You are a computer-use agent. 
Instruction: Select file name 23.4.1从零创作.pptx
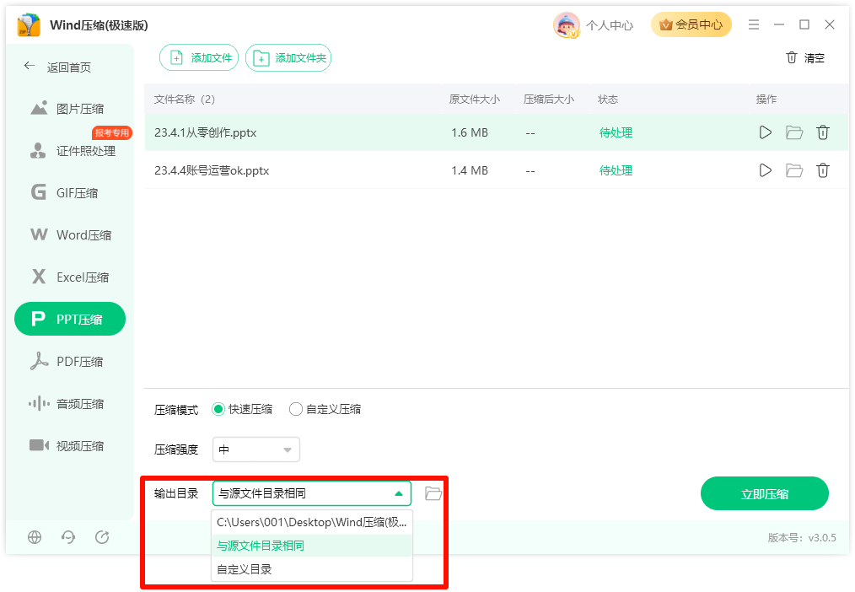coord(205,132)
